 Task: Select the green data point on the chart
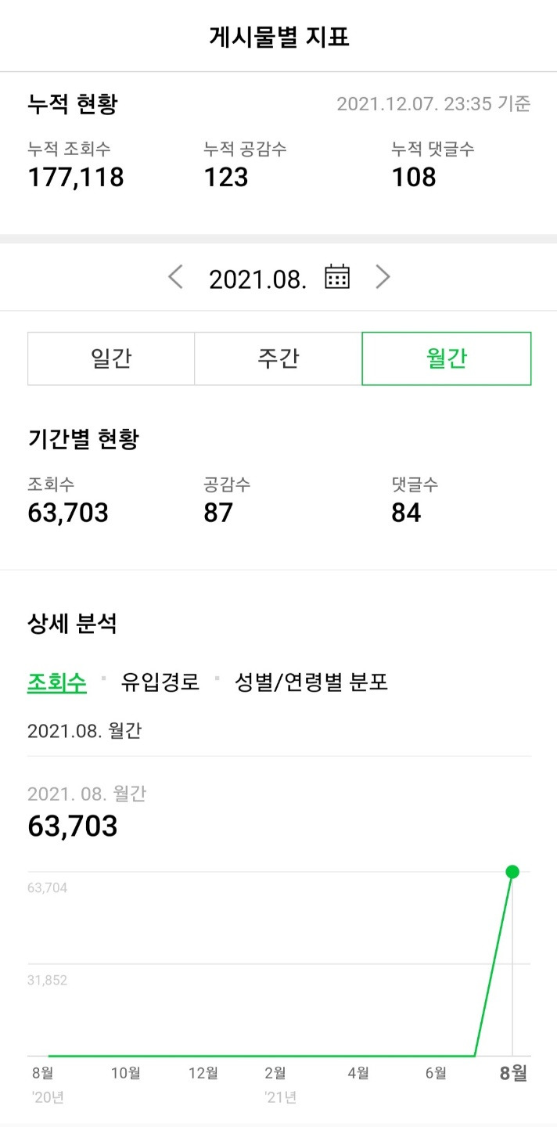512,871
